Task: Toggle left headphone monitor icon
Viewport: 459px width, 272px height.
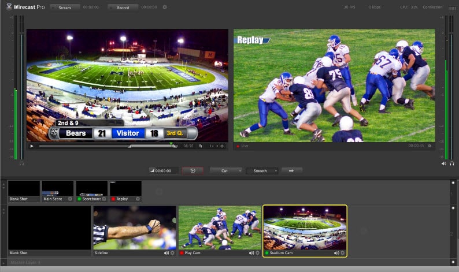Action: (x=21, y=163)
